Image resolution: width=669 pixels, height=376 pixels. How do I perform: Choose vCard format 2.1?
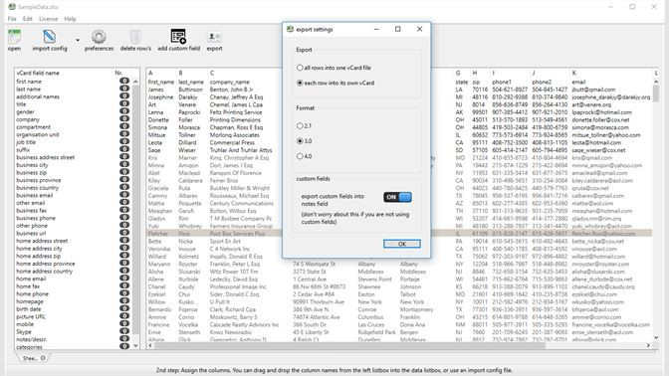pyautogui.click(x=304, y=125)
